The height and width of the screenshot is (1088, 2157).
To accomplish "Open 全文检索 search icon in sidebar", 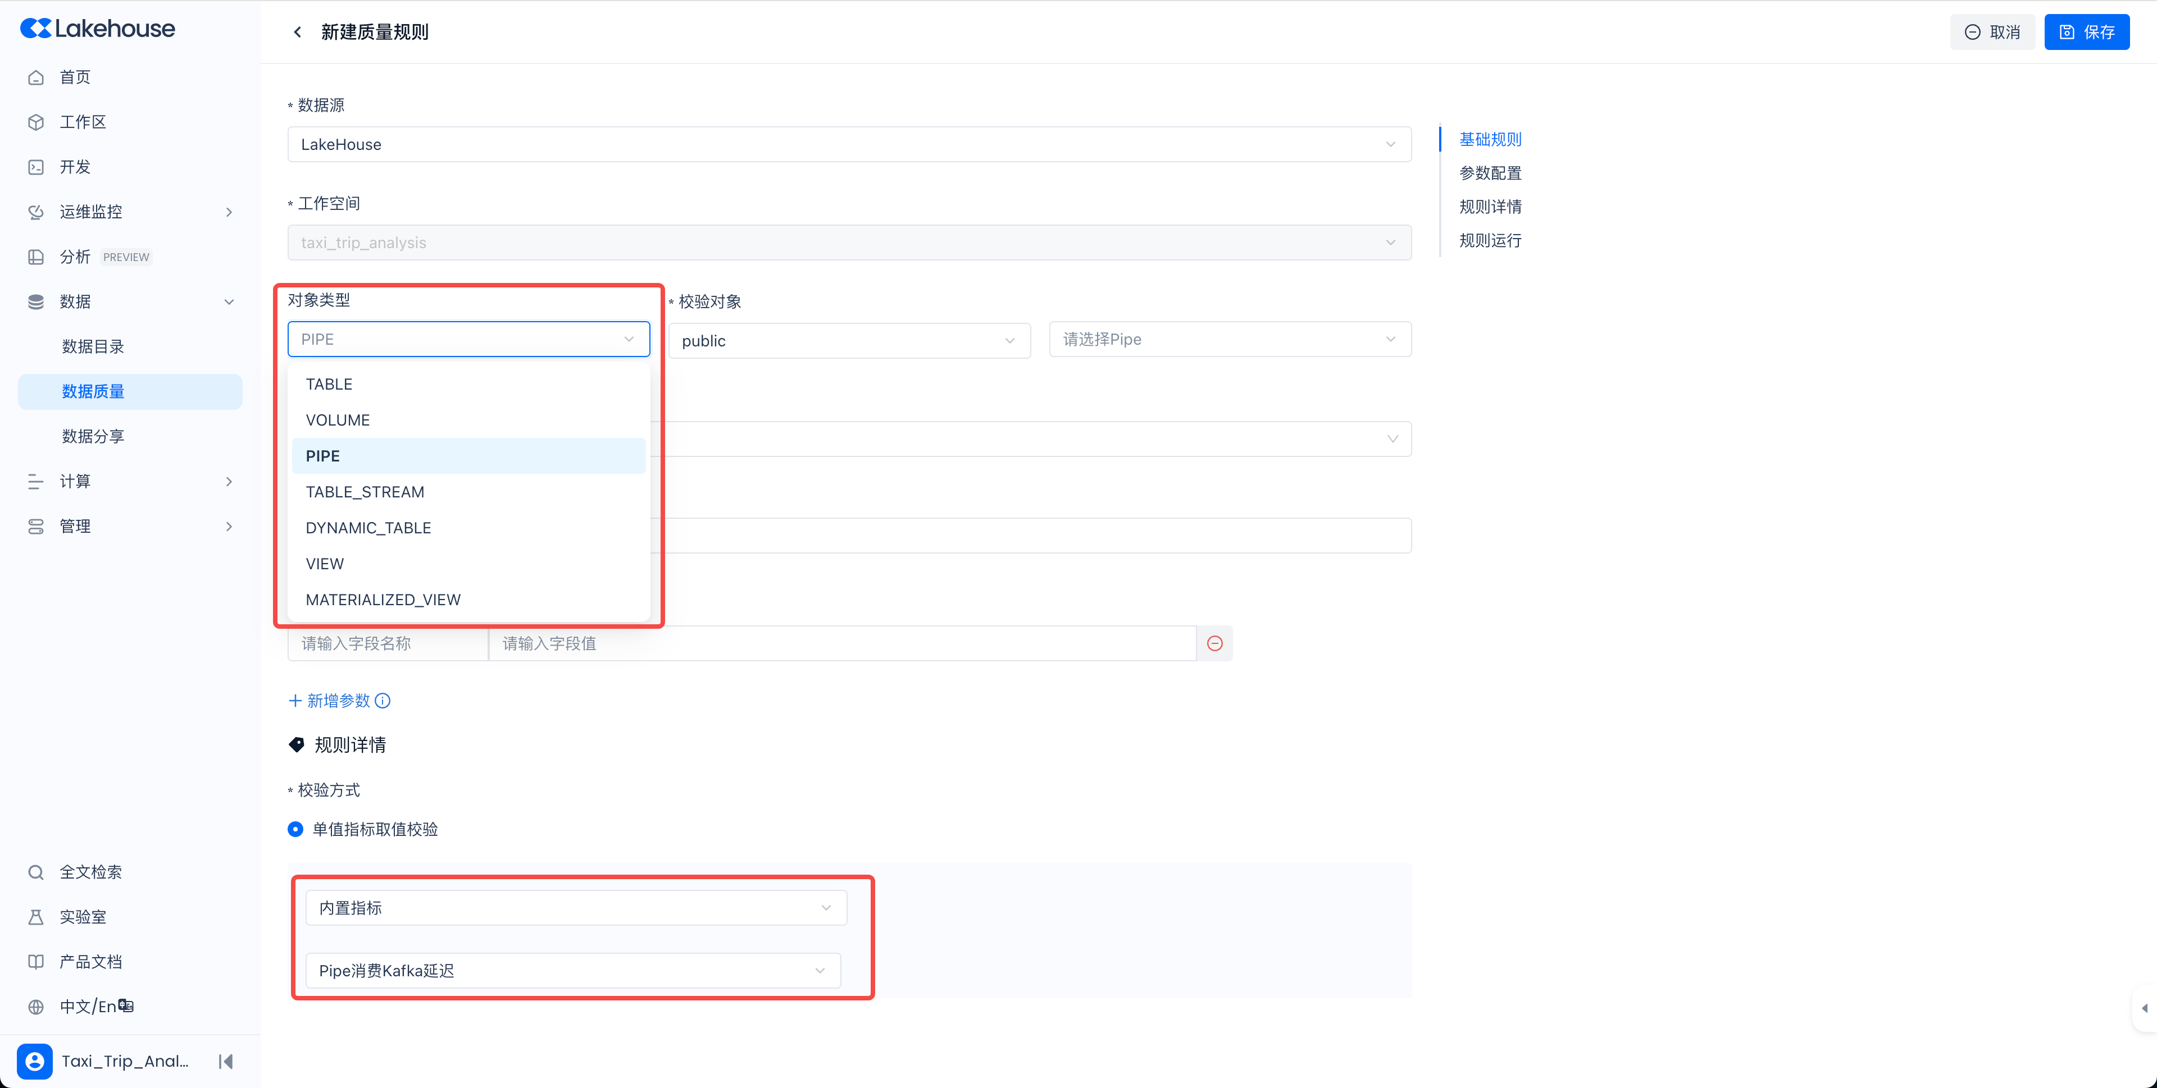I will (x=35, y=872).
